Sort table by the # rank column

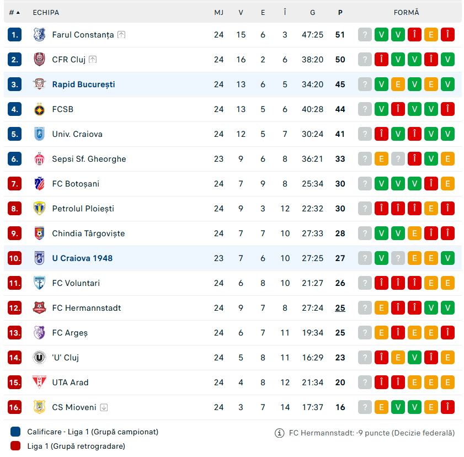14,12
